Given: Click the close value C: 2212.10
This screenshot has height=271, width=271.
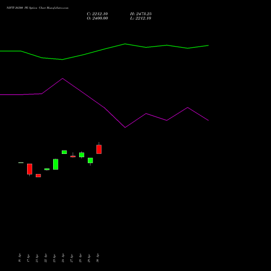Looking at the screenshot, I should (97, 14).
